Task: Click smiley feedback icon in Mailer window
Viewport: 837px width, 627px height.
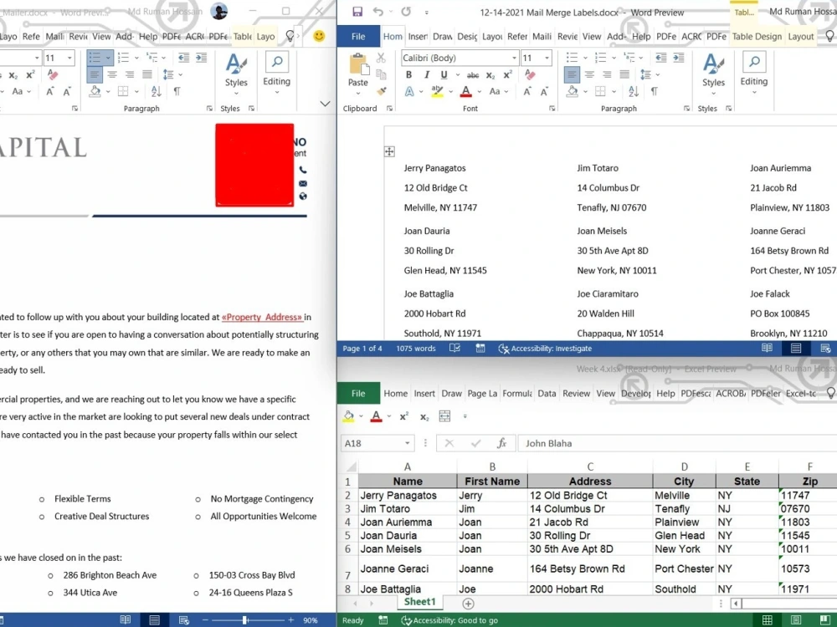Action: [x=319, y=36]
